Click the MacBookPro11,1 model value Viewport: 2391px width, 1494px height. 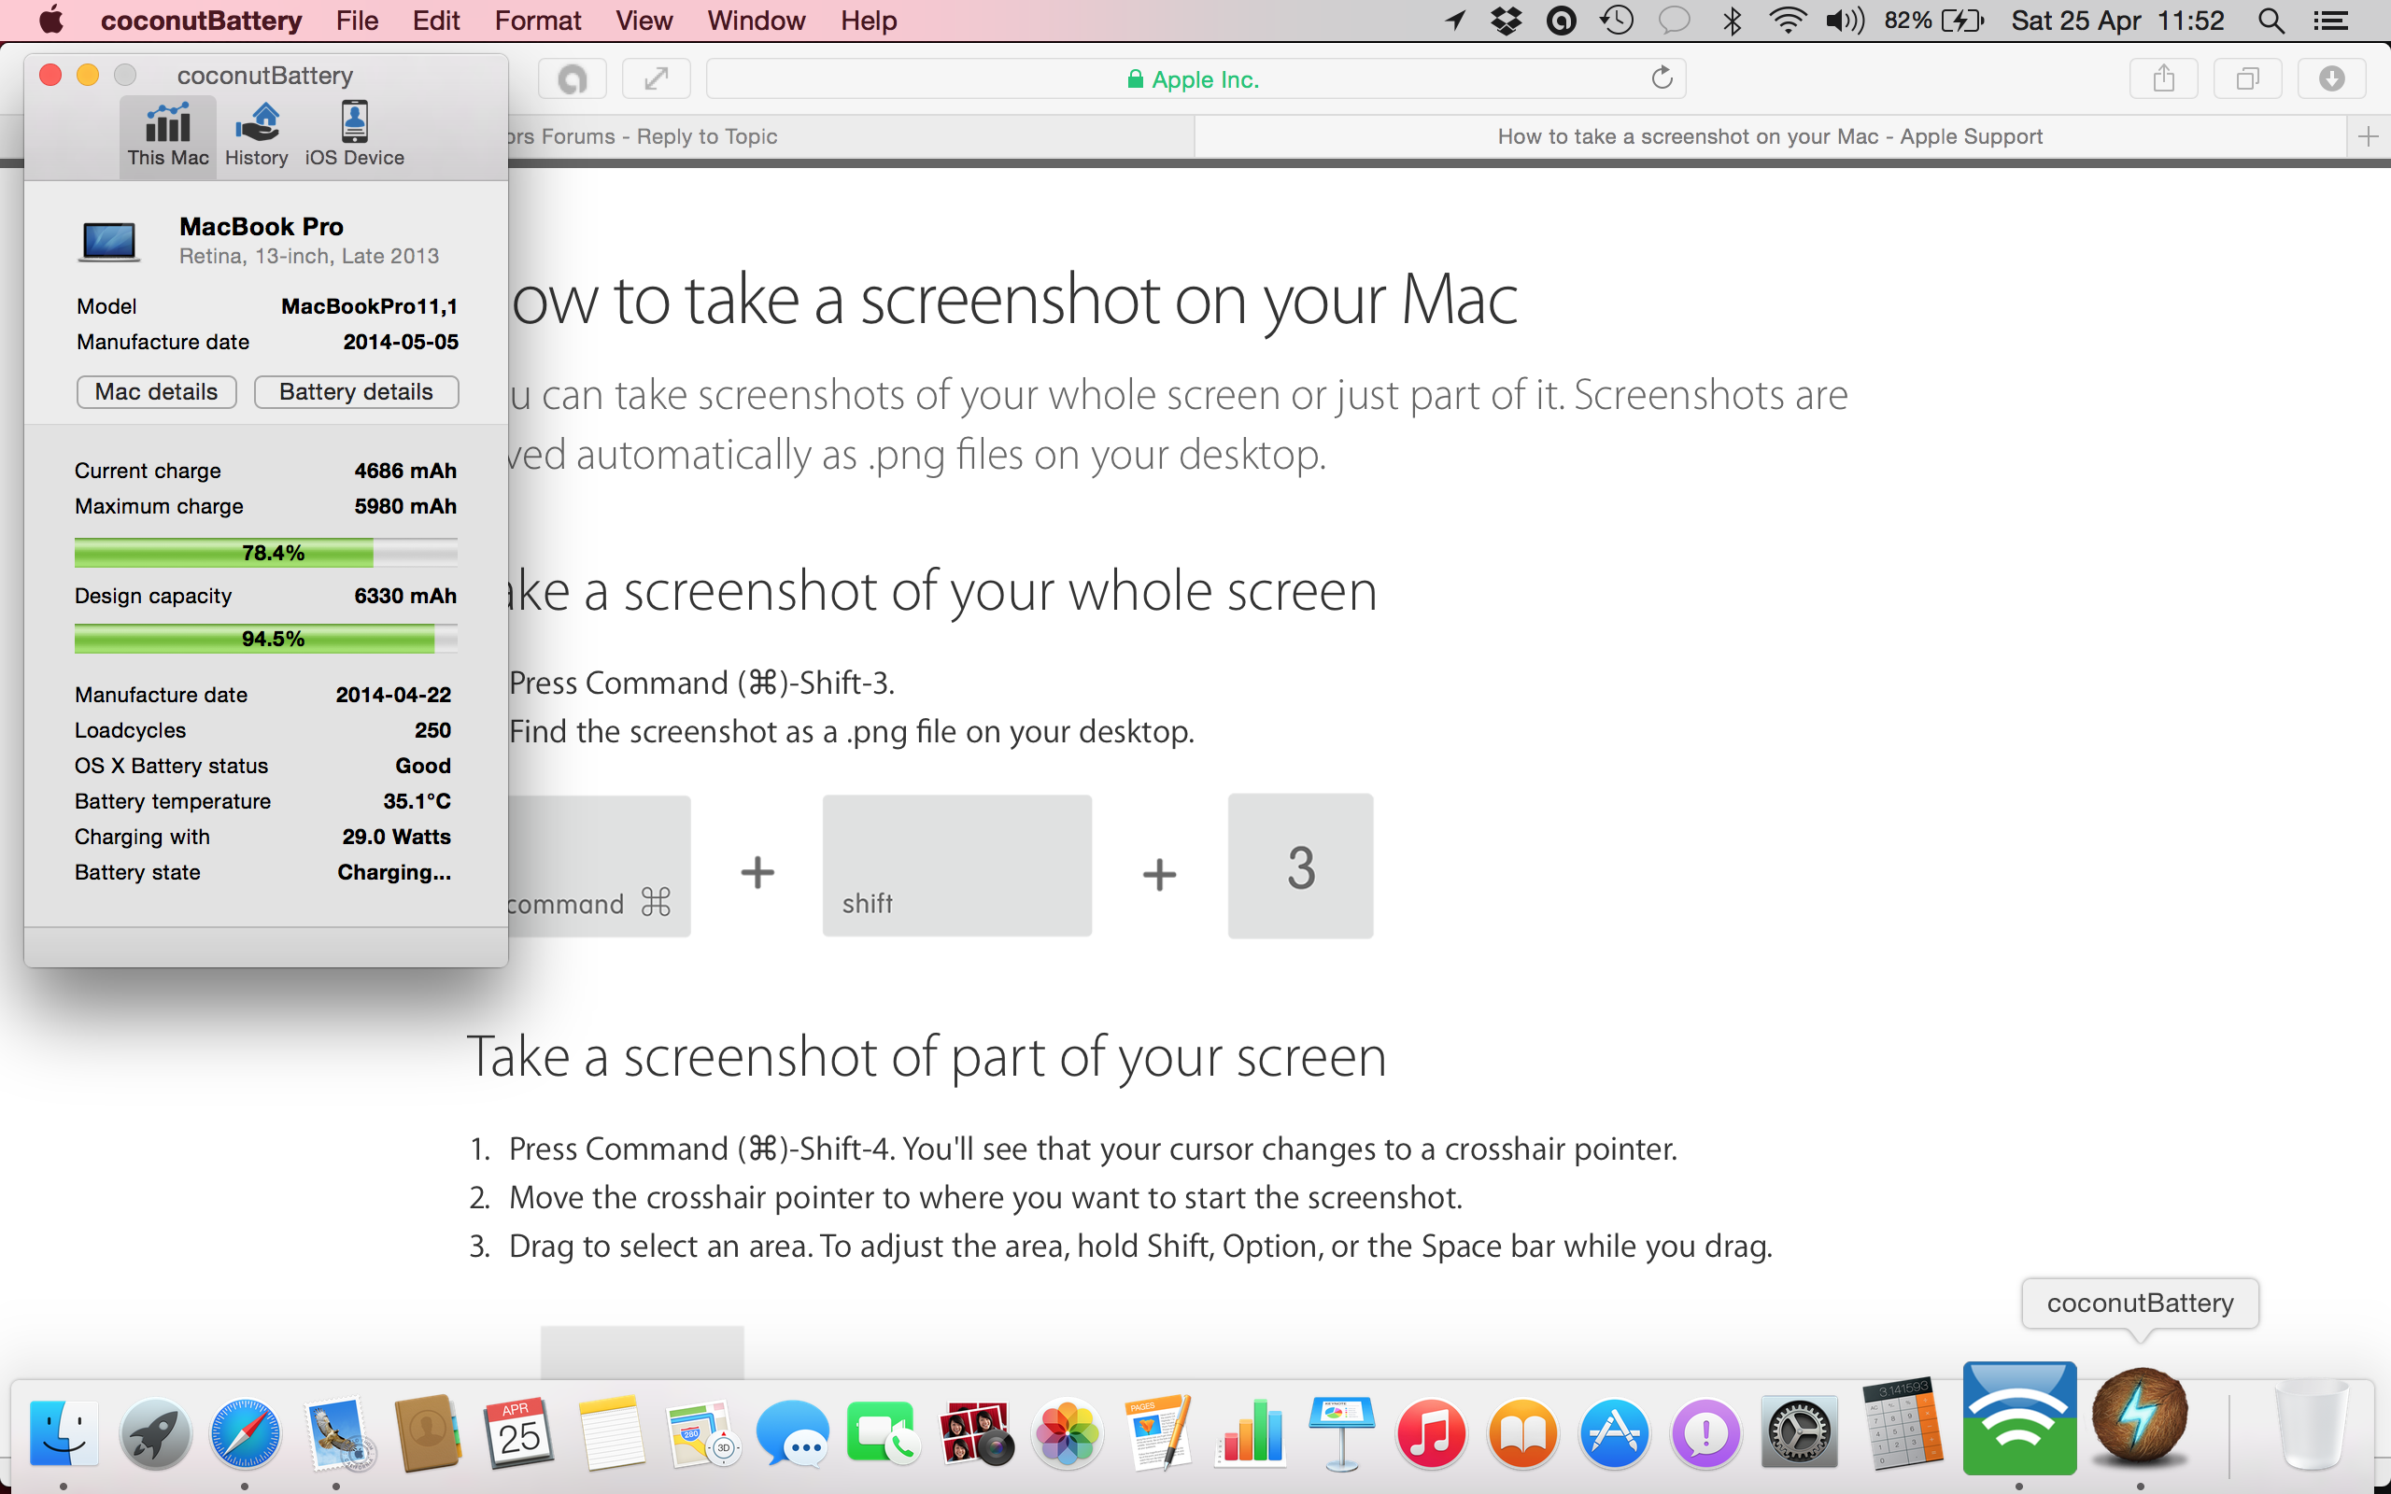point(370,306)
